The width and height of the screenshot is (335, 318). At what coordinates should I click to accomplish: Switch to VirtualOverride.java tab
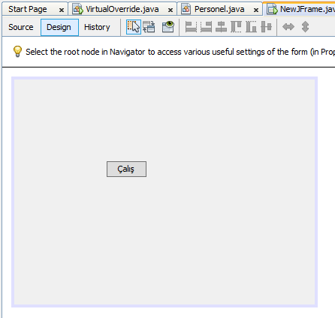pos(122,9)
